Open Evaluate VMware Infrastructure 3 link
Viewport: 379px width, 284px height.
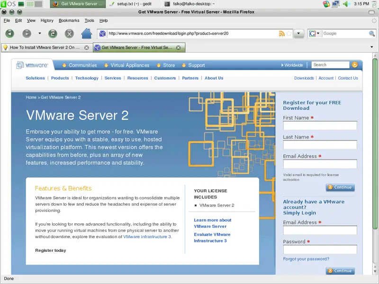[x=212, y=238]
